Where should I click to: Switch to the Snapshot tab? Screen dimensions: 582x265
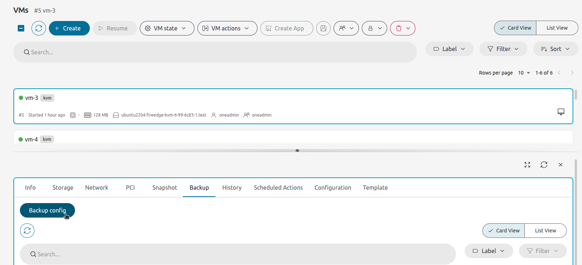[x=164, y=188]
